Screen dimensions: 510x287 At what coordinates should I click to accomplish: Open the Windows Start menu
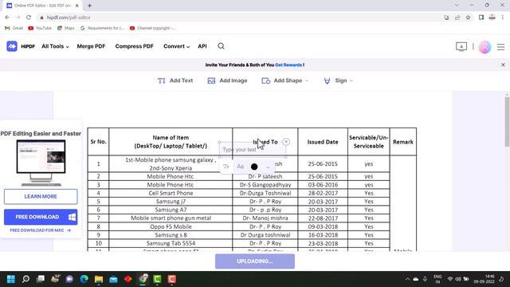click(x=11, y=279)
